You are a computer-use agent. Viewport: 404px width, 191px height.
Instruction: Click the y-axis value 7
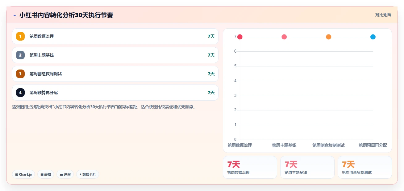click(235, 37)
